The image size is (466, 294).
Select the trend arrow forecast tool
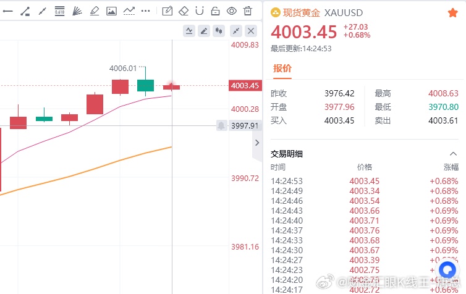[x=129, y=11]
